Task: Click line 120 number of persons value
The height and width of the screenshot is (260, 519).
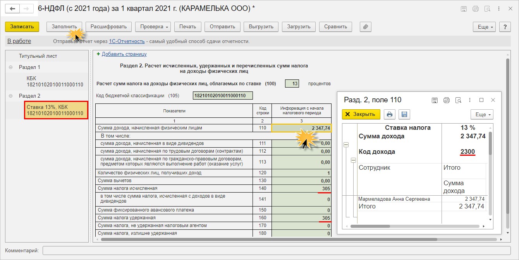Action: 302,173
